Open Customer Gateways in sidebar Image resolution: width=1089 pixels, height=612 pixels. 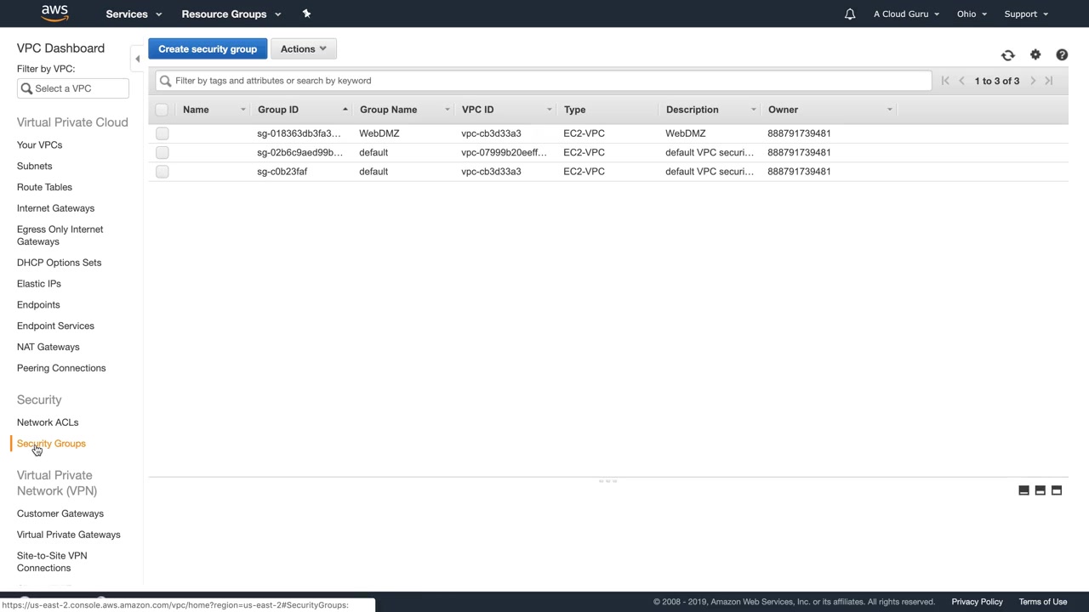(60, 513)
